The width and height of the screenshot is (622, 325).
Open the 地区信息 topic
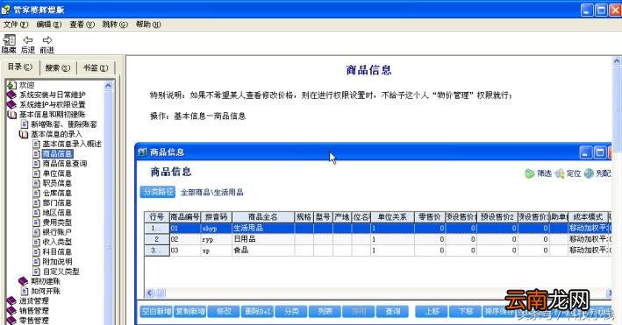tap(57, 213)
